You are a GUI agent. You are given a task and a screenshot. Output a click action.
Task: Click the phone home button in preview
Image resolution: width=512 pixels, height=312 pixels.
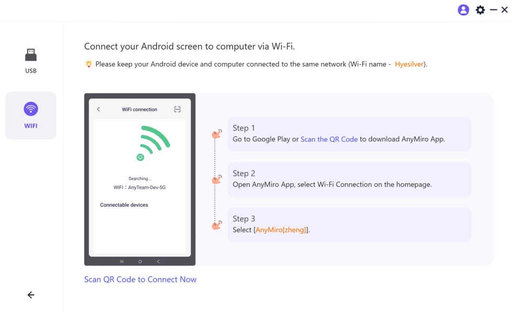[140, 261]
